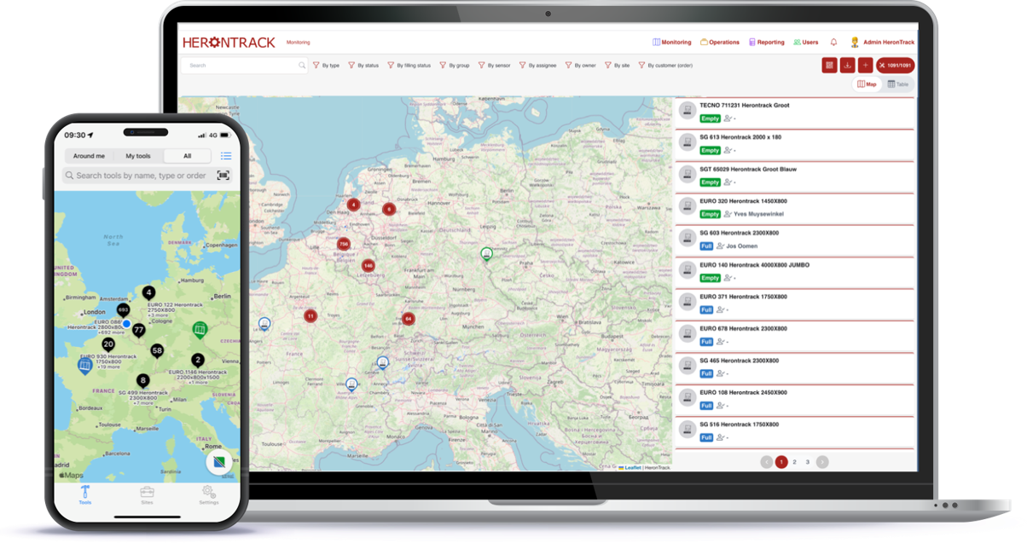Click the green marker near Leipzig on laptop map

click(x=486, y=254)
